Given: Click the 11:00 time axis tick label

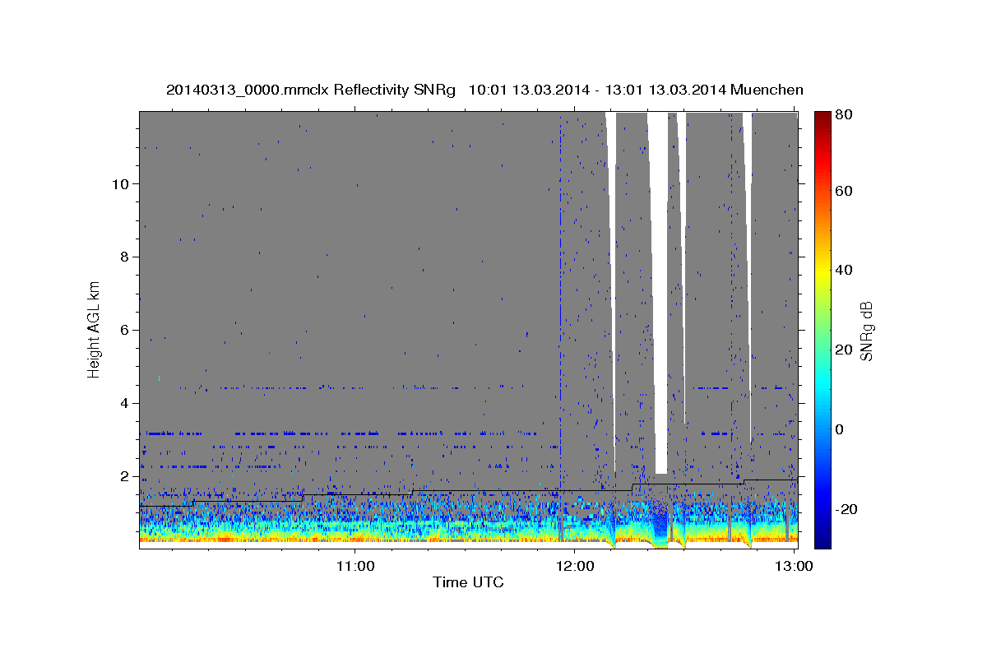Looking at the screenshot, I should [x=356, y=566].
